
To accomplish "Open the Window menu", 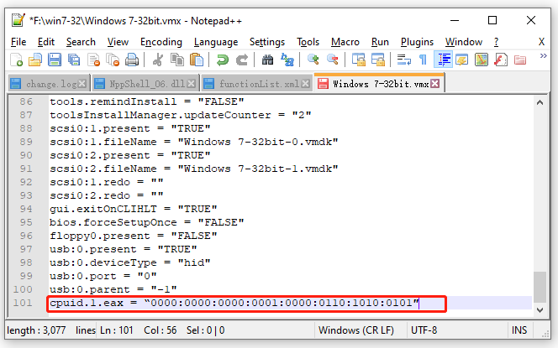I will click(x=464, y=42).
